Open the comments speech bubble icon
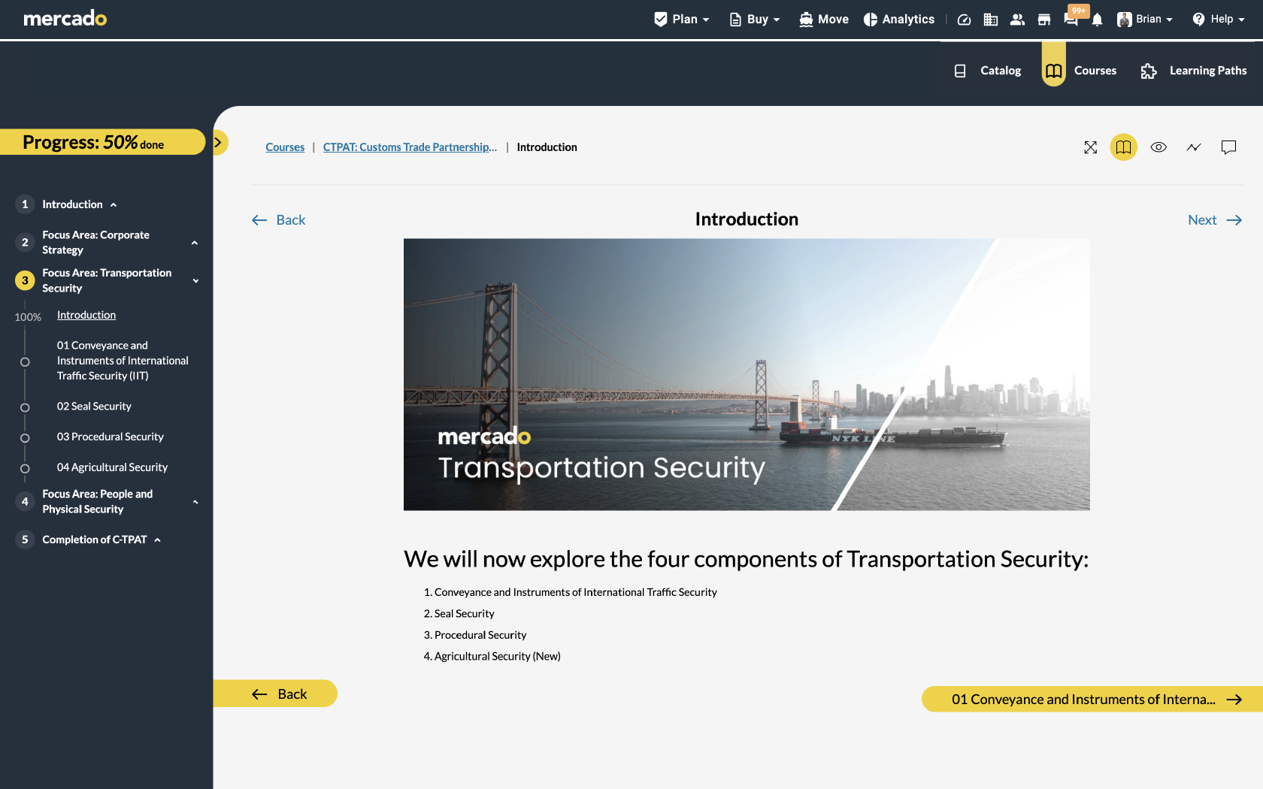The image size is (1263, 789). tap(1228, 147)
